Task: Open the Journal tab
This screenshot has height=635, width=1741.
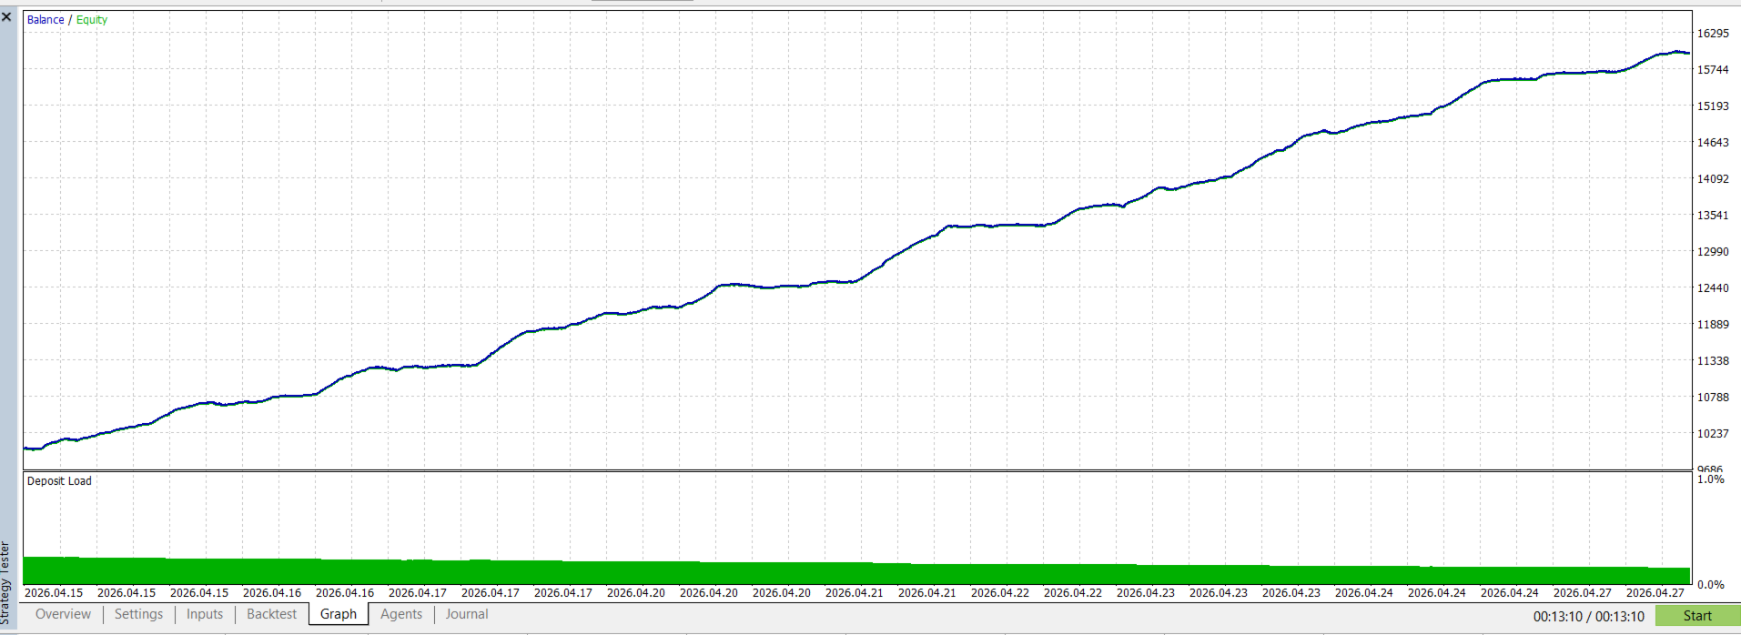Action: pos(467,614)
